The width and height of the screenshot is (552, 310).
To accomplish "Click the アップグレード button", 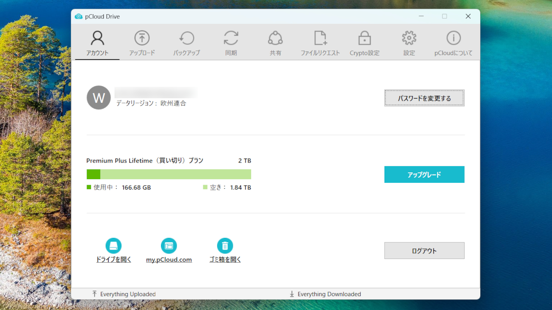I will (x=424, y=175).
